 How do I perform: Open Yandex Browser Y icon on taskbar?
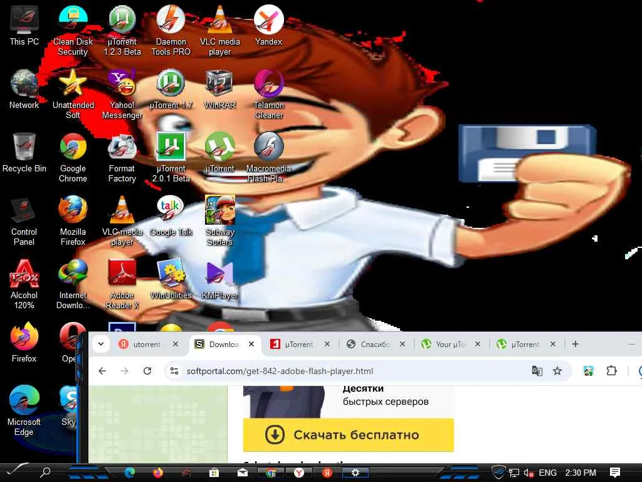[x=299, y=473]
